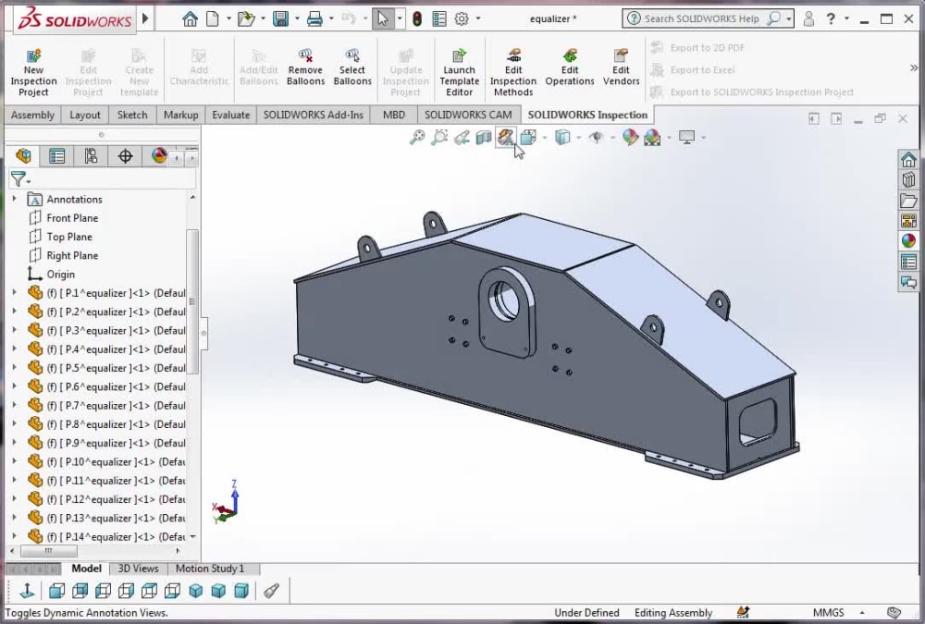Open FeatureManager design tree tab
This screenshot has width=925, height=624.
24,155
